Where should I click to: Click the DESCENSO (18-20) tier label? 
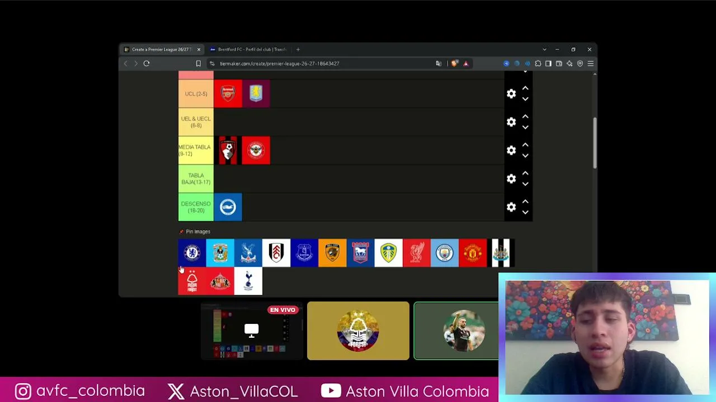tap(196, 207)
